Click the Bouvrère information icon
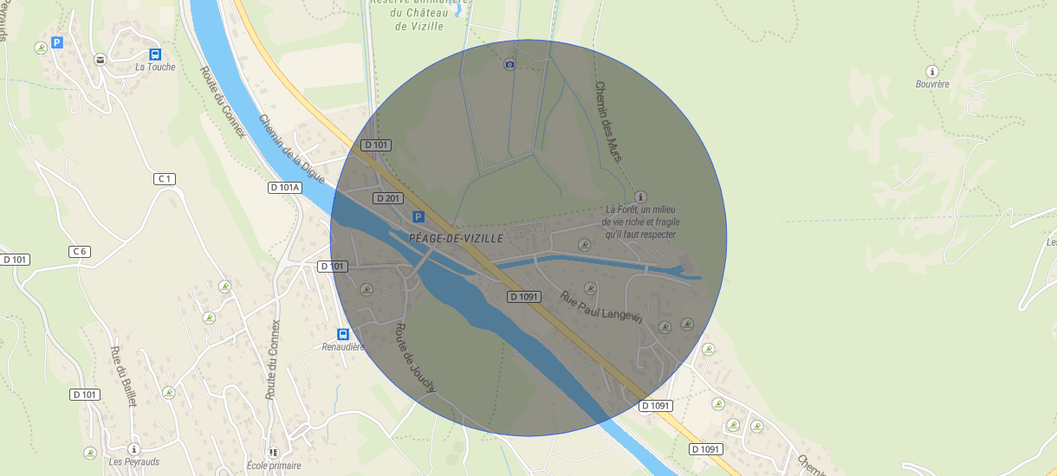1057x476 pixels. 932,71
